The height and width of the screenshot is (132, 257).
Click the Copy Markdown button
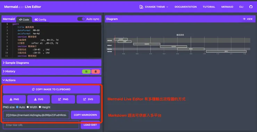tap(85, 115)
